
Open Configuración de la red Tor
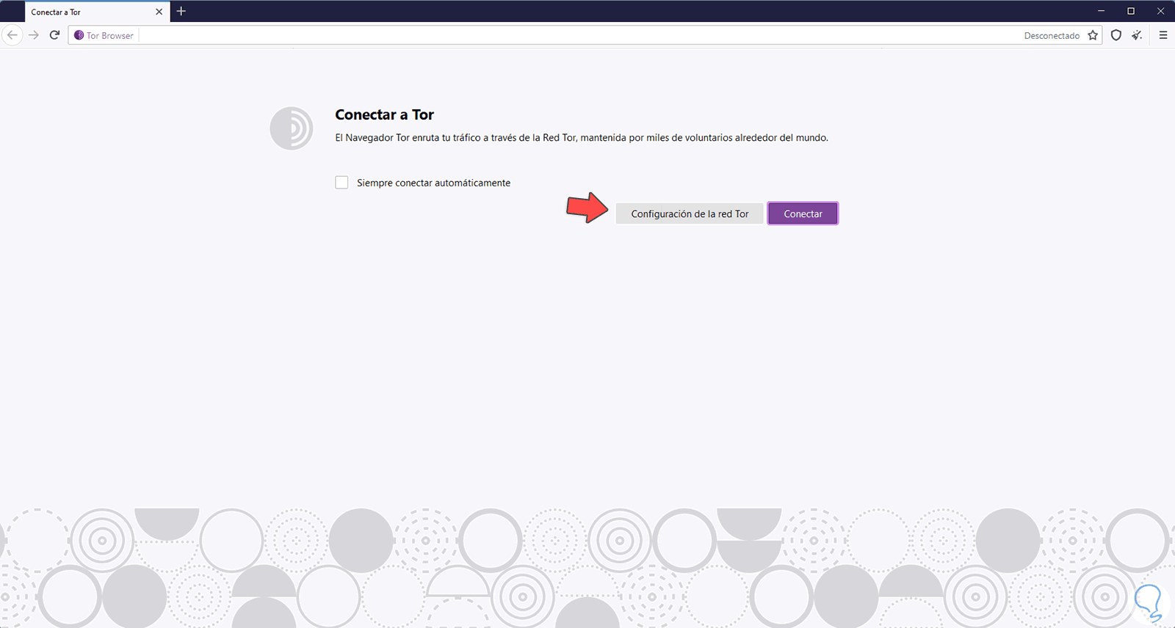690,213
